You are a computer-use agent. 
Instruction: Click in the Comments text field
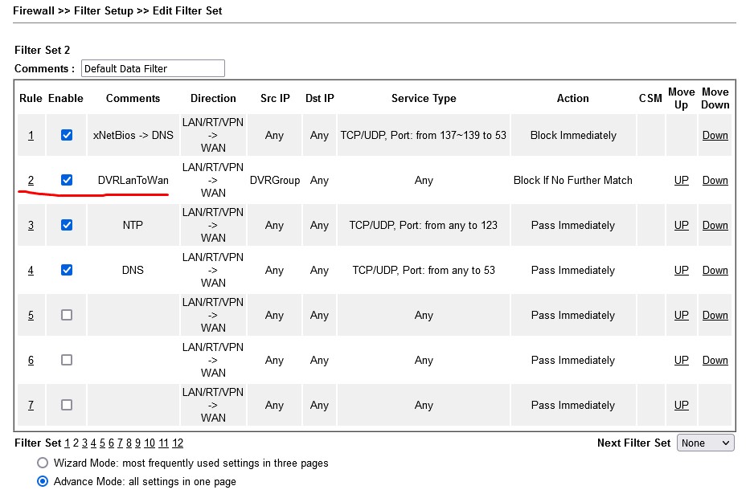coord(153,68)
